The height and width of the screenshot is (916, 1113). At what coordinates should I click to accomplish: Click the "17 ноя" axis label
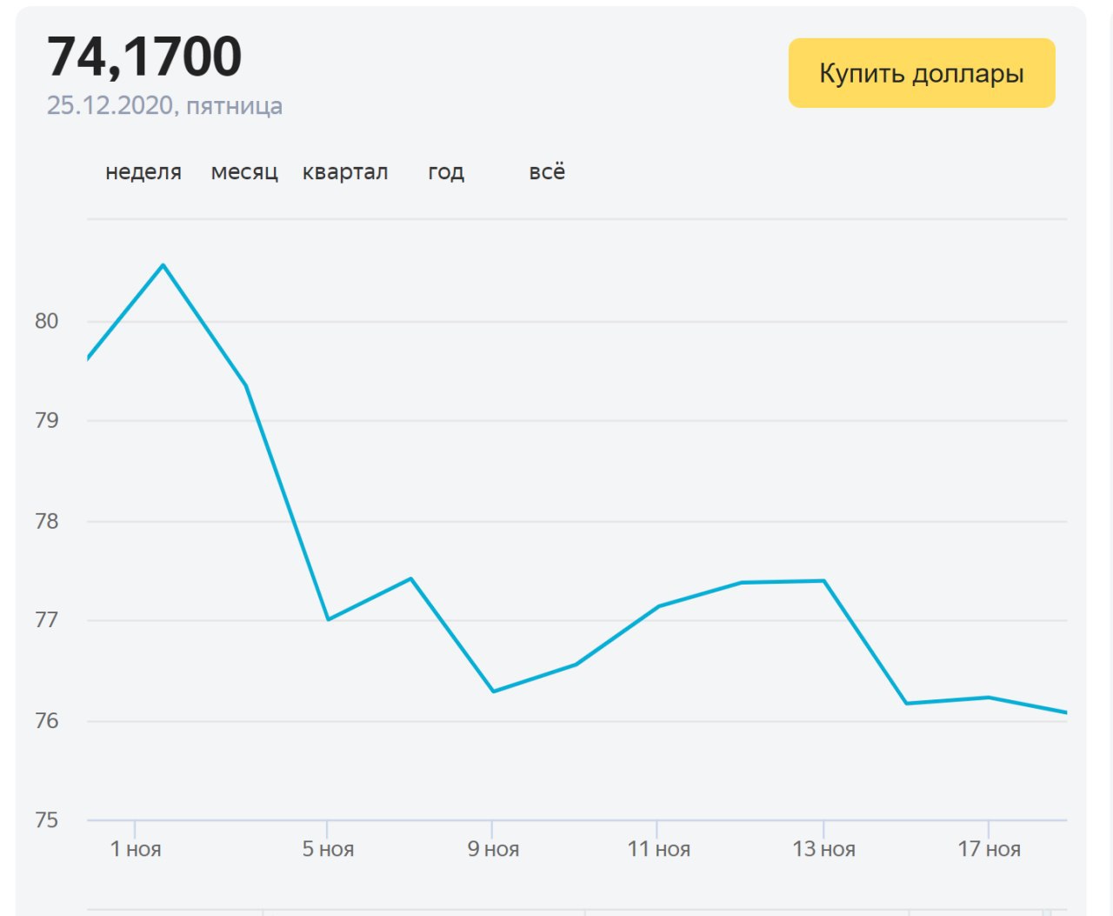coord(989,849)
